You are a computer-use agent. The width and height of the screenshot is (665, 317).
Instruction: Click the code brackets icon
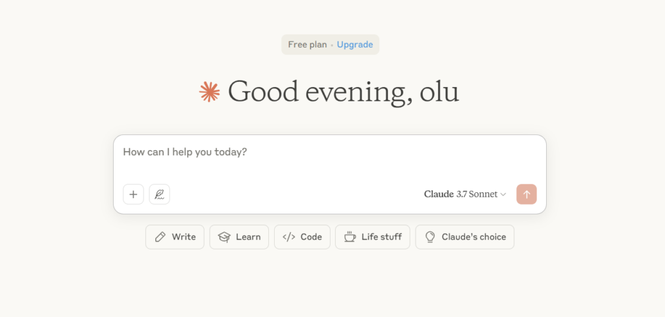(289, 237)
